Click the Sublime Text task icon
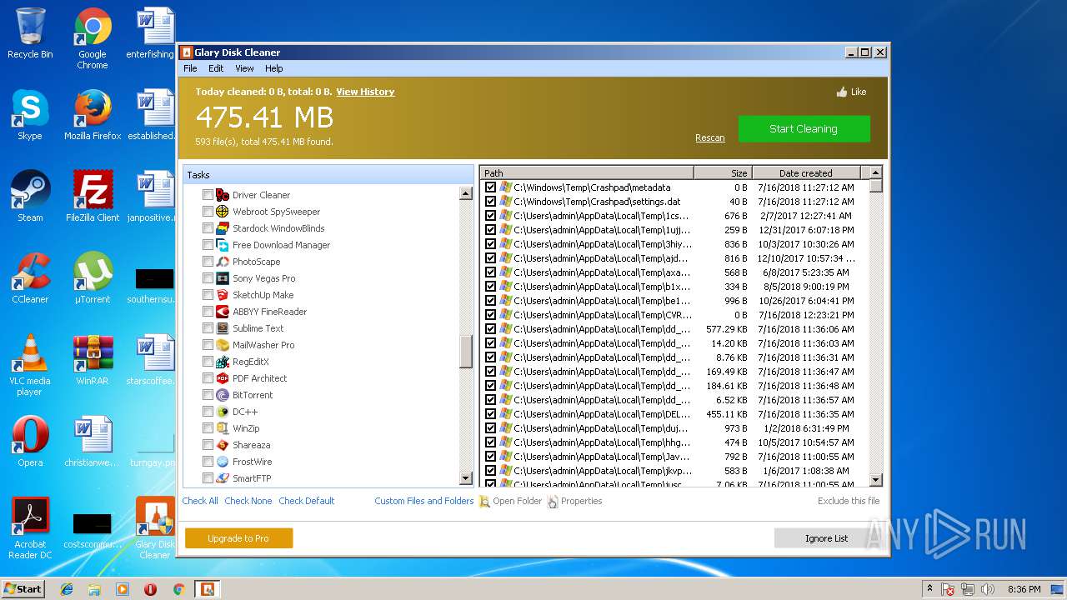This screenshot has width=1067, height=600. 223,328
